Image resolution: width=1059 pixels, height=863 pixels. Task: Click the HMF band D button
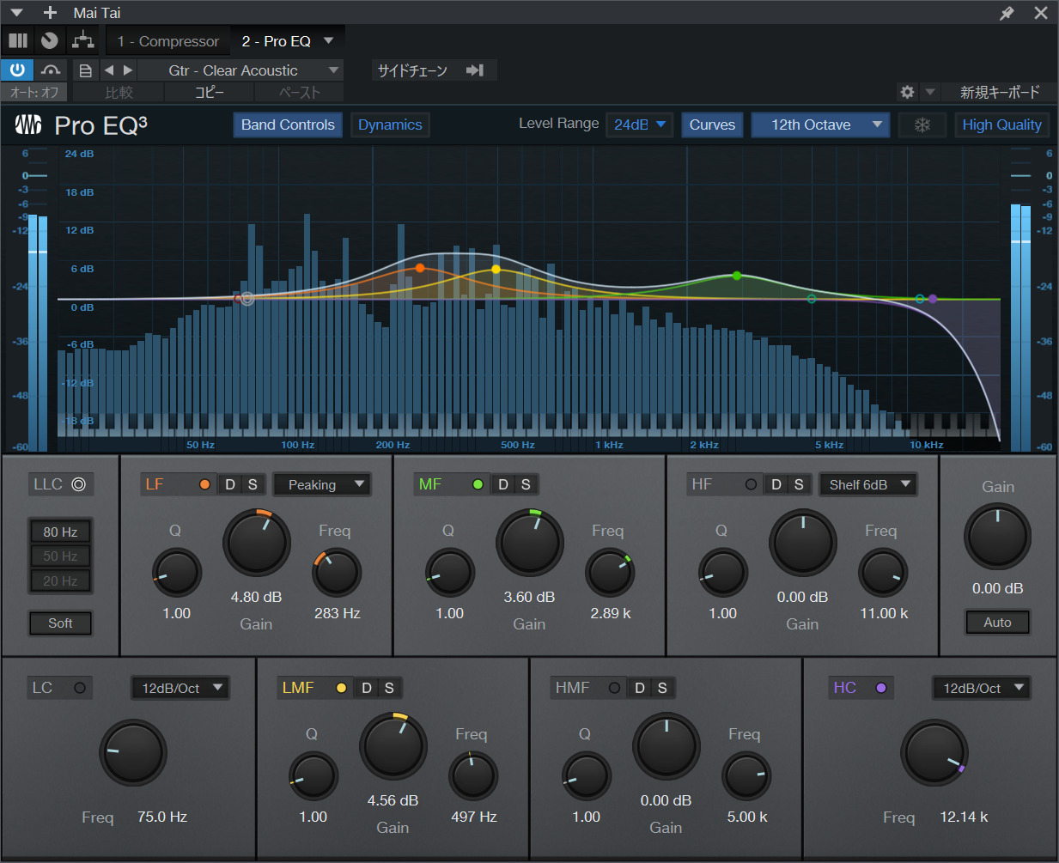click(640, 688)
